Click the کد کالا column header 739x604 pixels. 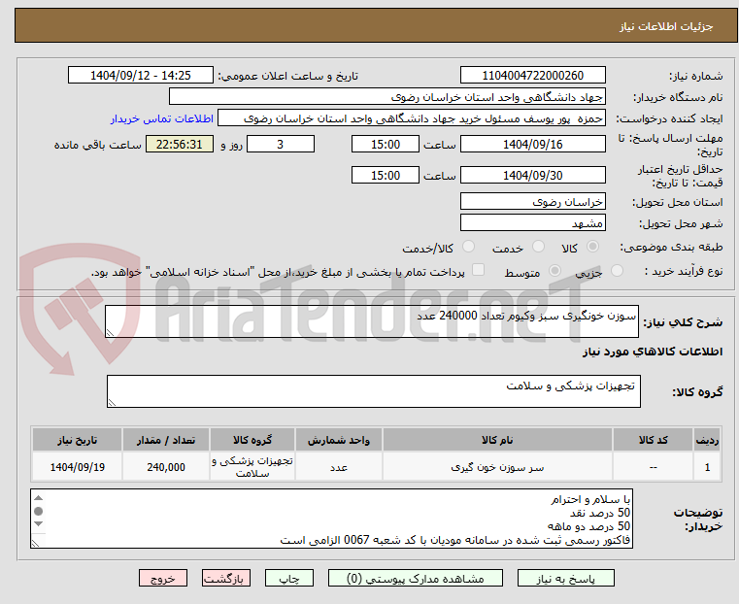[x=653, y=440]
